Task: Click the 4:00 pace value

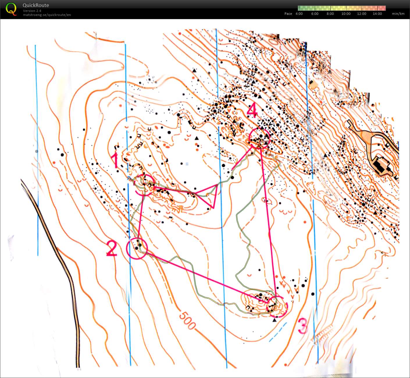Action: tap(299, 14)
